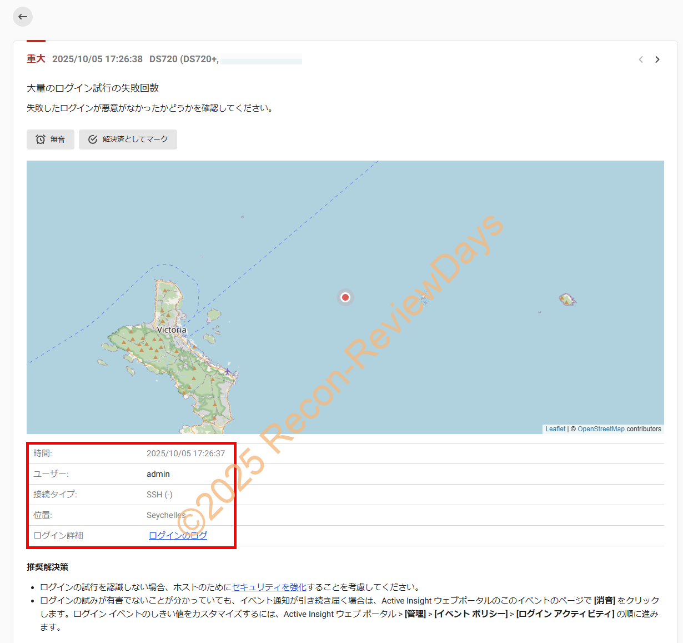Select the 大量のログイン試行の失敗回数 heading
Screen dimensions: 683x643
tap(93, 88)
